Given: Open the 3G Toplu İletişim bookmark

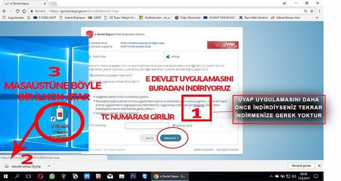Looking at the screenshot, I should click(x=120, y=18).
